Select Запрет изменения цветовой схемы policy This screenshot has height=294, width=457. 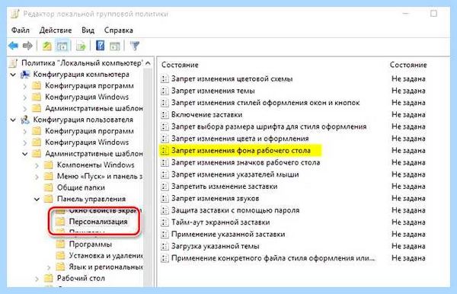click(232, 79)
